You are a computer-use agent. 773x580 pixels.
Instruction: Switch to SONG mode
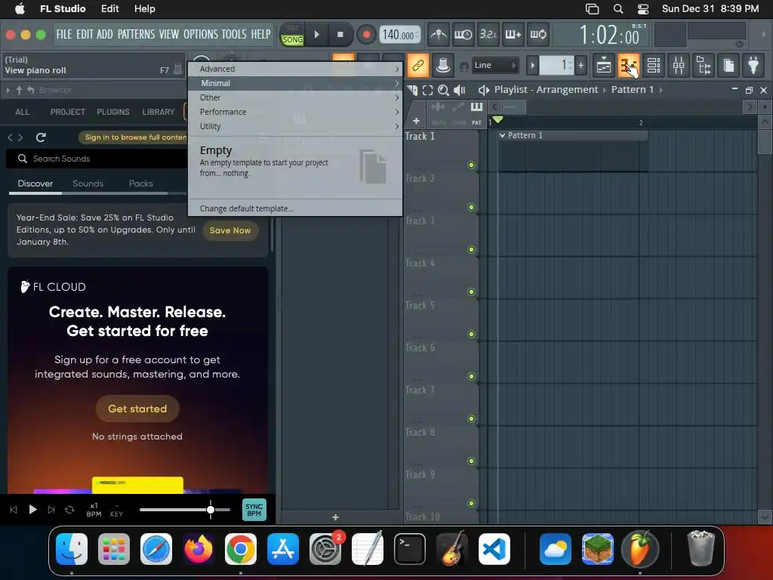[292, 40]
